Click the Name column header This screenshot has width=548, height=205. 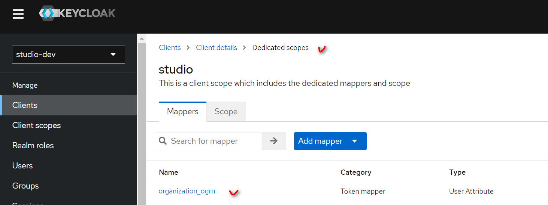pos(169,172)
